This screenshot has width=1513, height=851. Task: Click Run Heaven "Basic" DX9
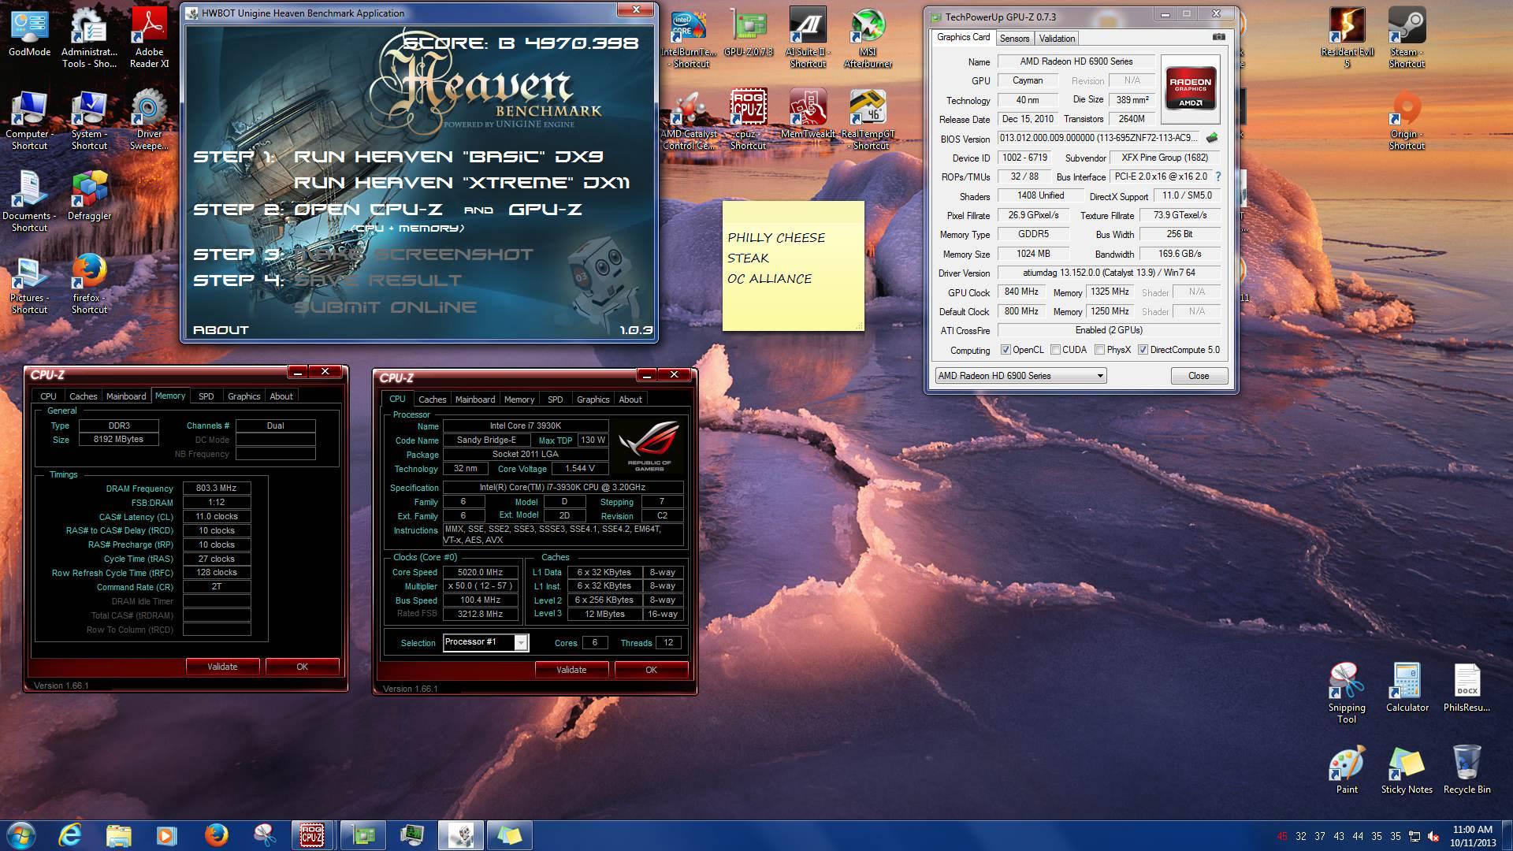pos(448,156)
